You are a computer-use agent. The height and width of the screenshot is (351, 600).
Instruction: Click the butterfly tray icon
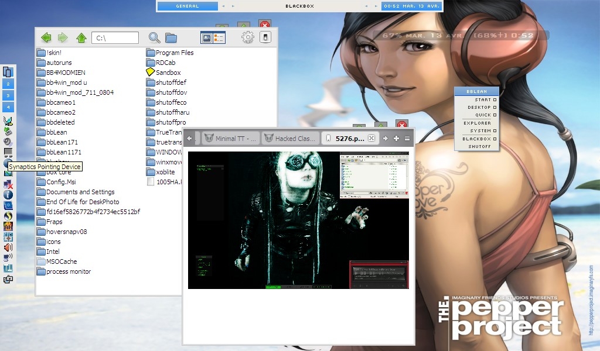8,121
